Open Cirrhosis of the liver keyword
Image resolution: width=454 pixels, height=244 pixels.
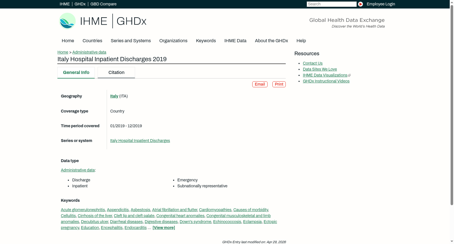[x=95, y=216]
